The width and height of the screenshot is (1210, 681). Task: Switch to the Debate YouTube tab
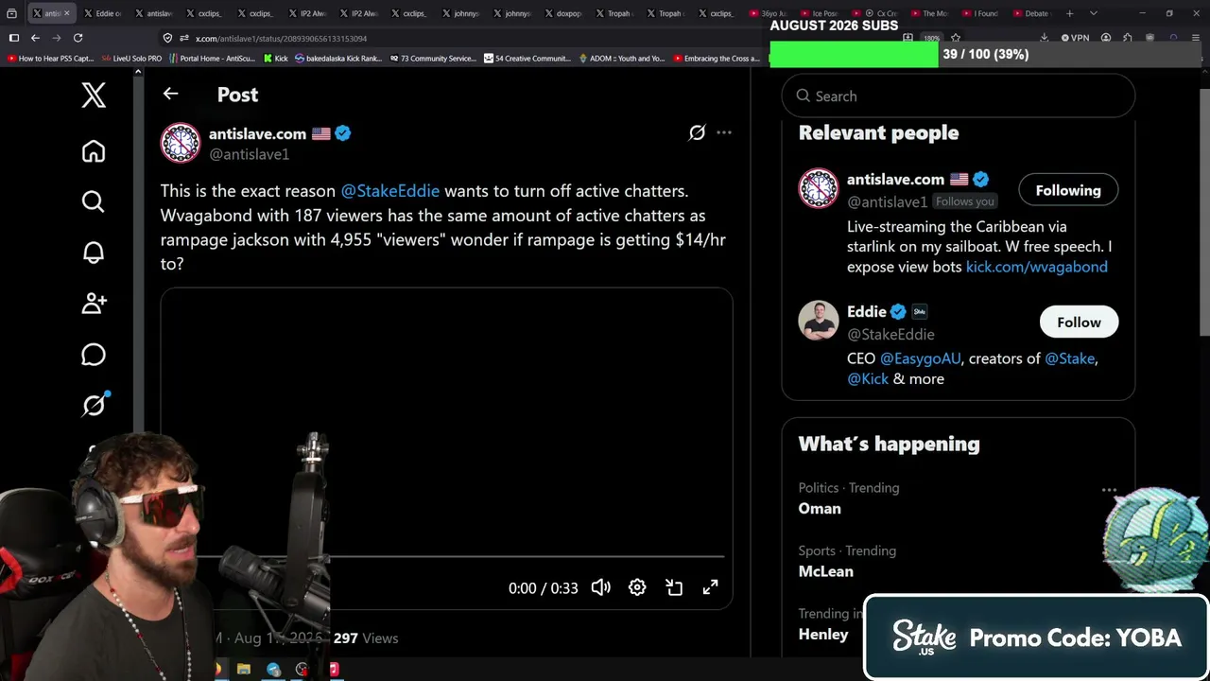1031,13
